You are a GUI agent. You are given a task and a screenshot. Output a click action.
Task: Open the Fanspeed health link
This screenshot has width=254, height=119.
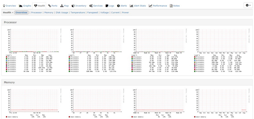[x=93, y=13]
